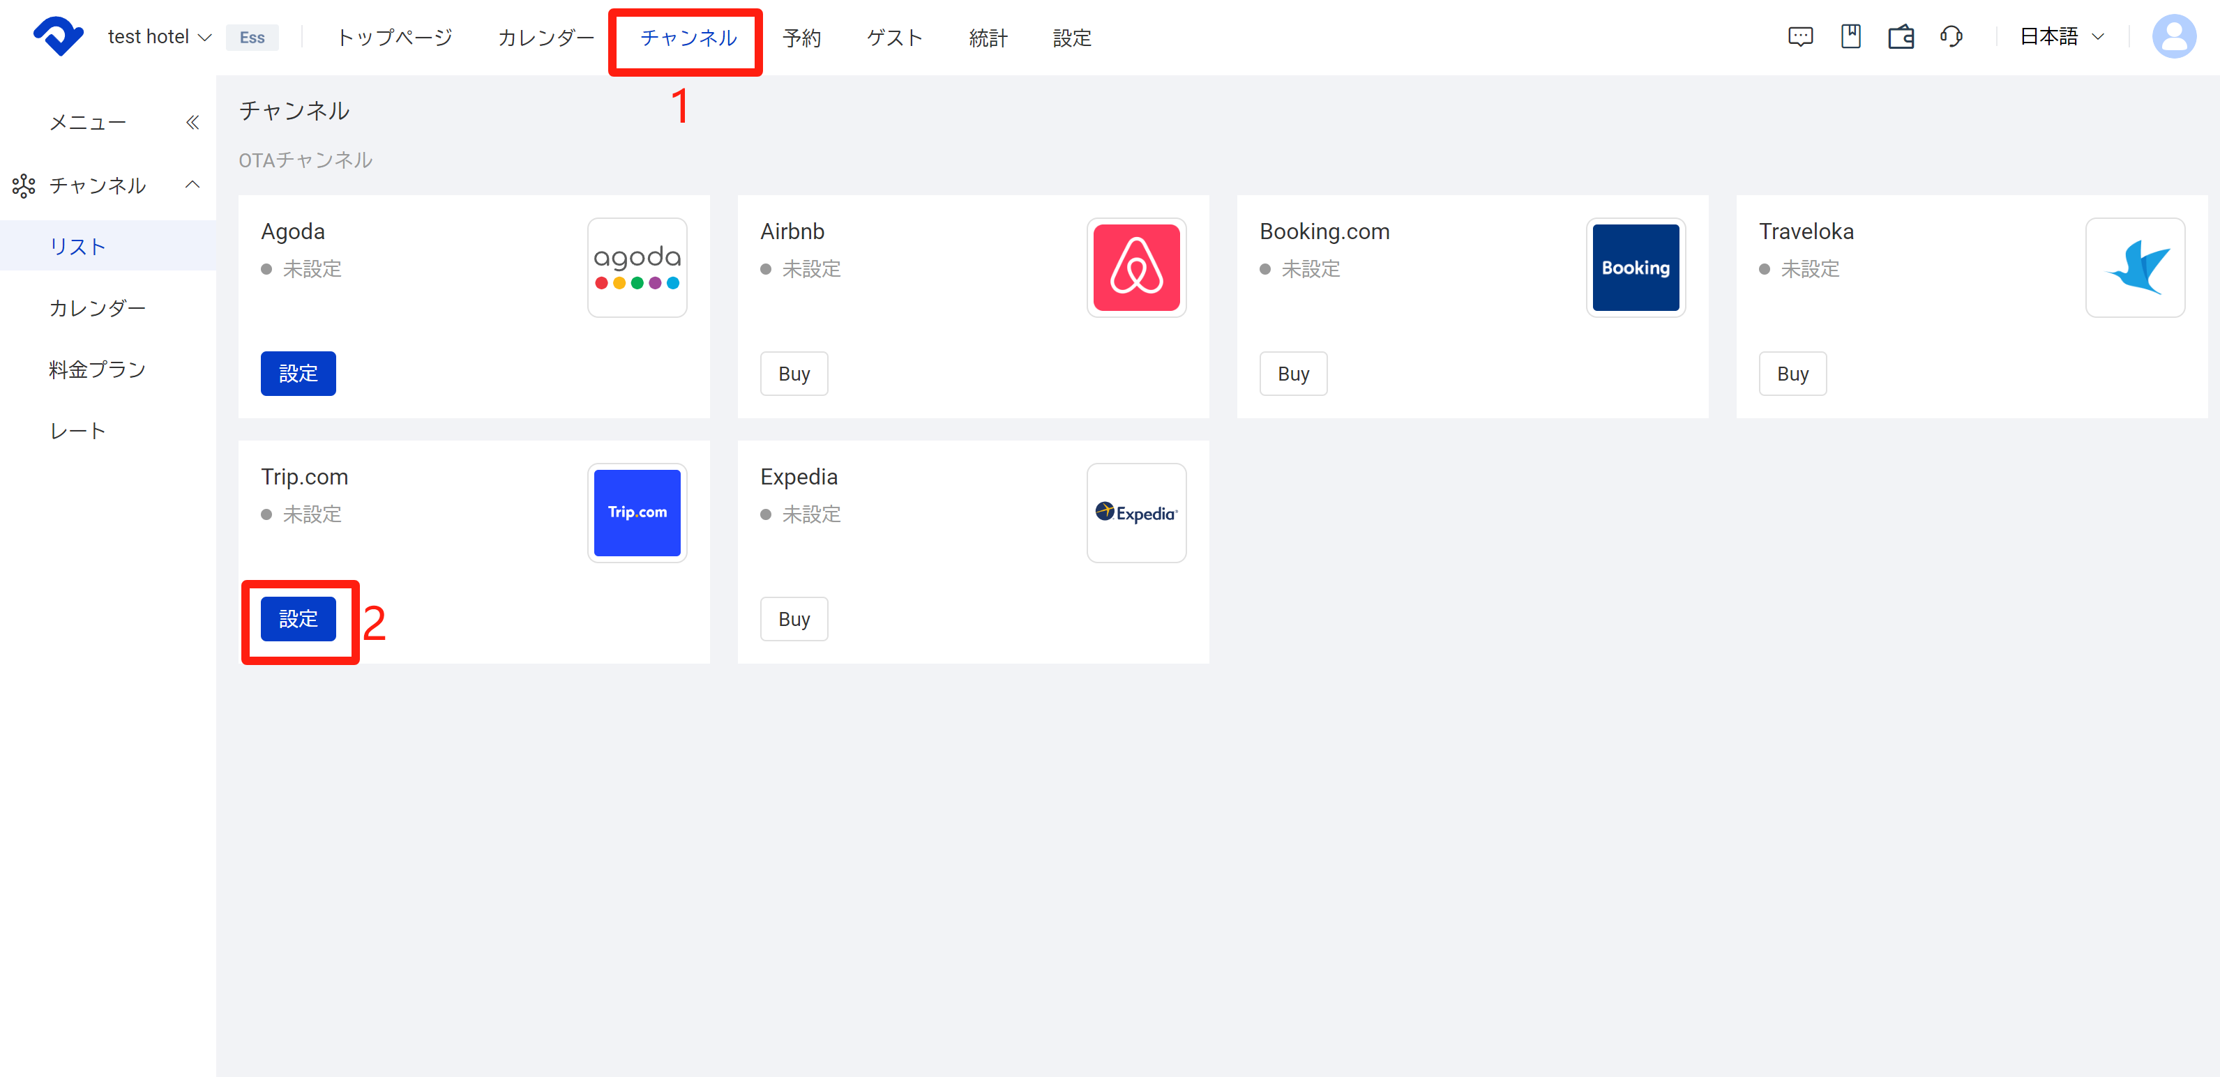The width and height of the screenshot is (2220, 1077).
Task: Open the user profile avatar
Action: coord(2173,36)
